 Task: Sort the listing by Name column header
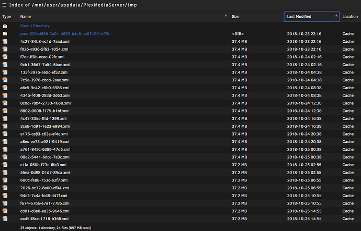(26, 17)
